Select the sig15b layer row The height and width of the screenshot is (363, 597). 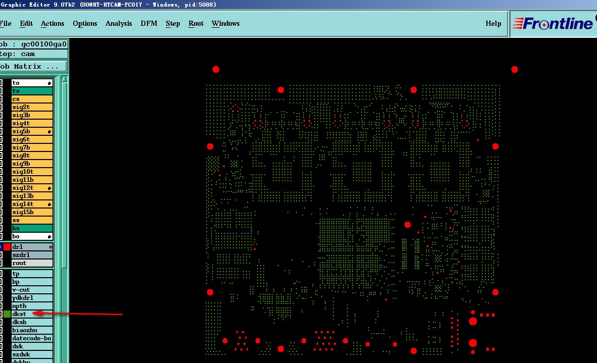(x=32, y=213)
